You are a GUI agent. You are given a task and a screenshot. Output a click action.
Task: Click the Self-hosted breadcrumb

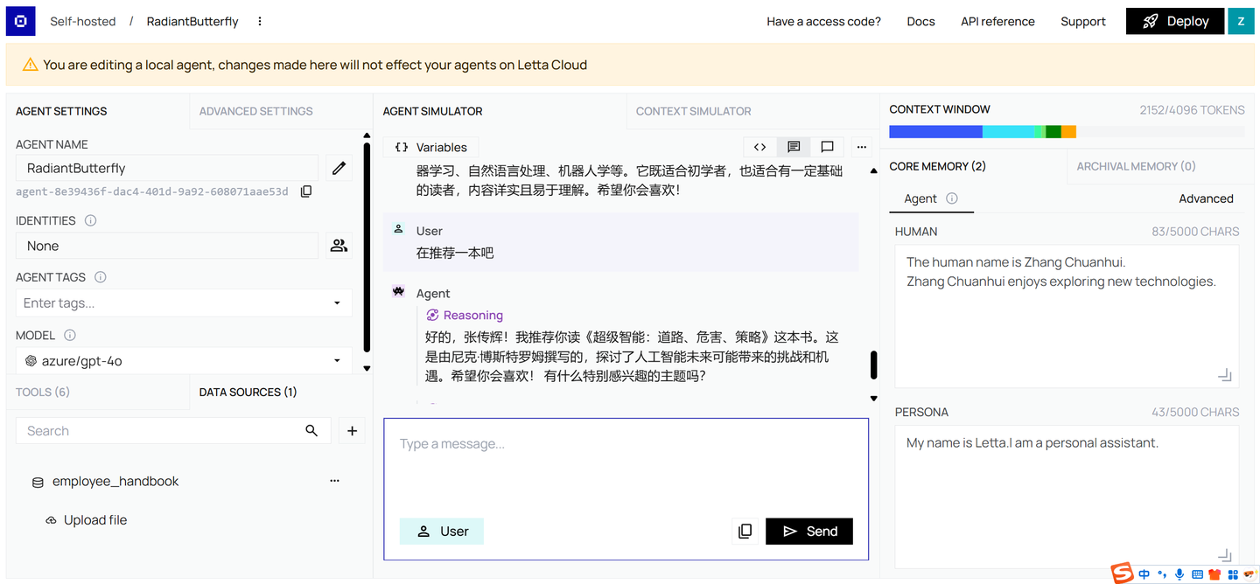(82, 21)
